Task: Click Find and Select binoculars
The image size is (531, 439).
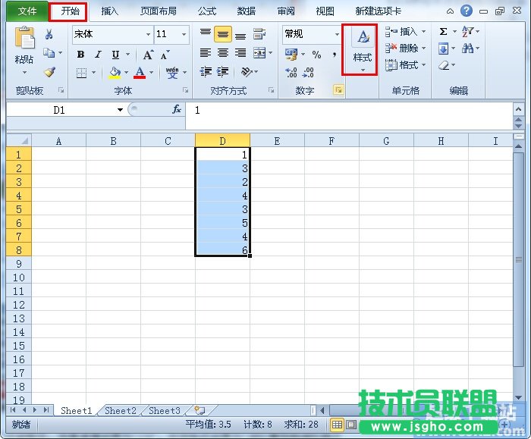Action: tap(467, 49)
